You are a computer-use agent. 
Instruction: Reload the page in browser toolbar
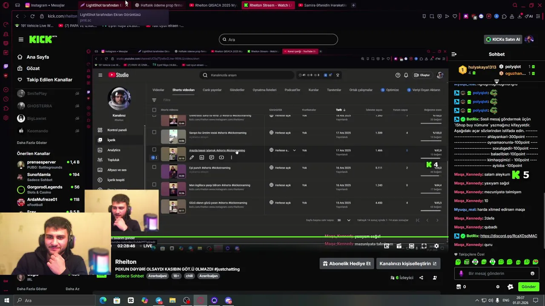tap(32, 16)
